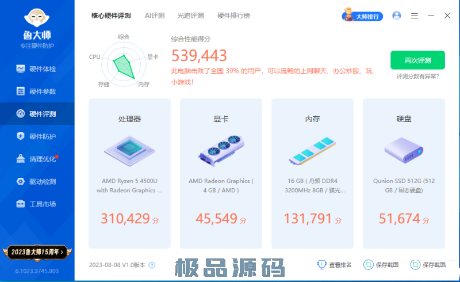Image resolution: width=460 pixels, height=282 pixels.
Task: Click the 查看排名 trophy icon
Action: tap(321, 265)
